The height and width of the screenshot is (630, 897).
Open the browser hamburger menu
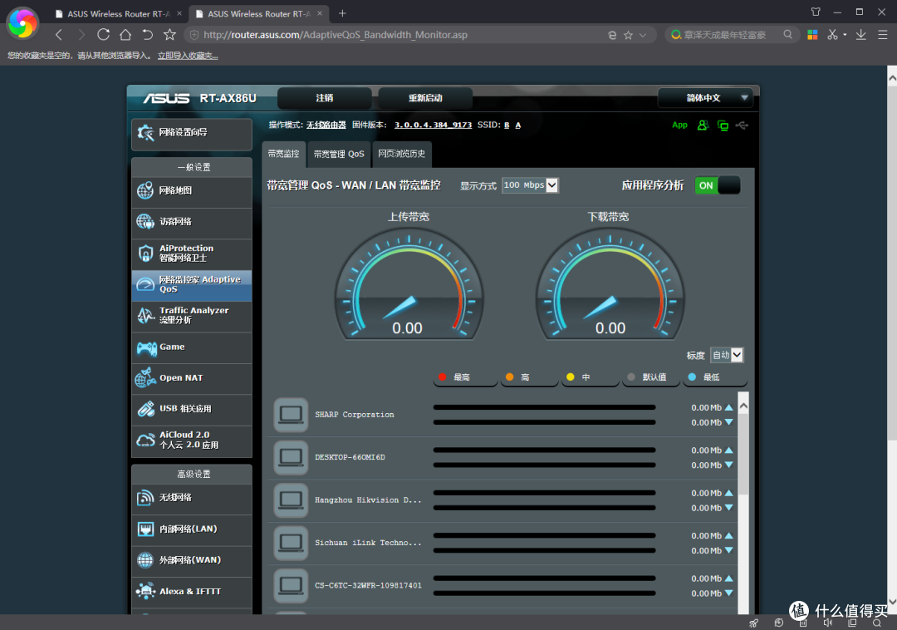883,35
